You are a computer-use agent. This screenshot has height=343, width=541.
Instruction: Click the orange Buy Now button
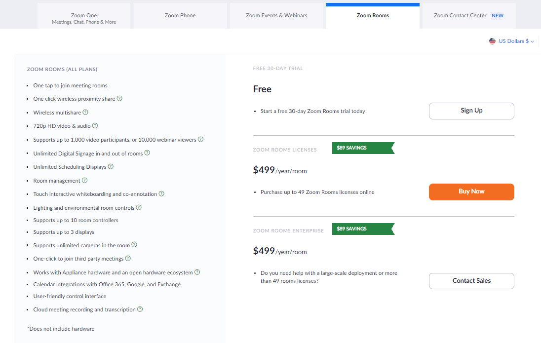[471, 191]
